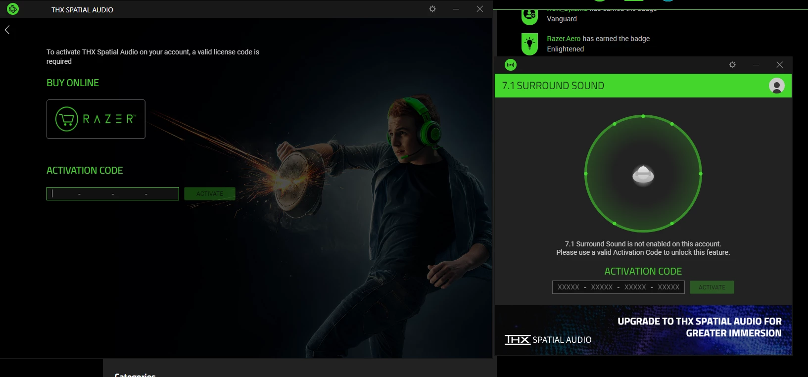
Task: Select the right speaker dot on surround circle
Action: tap(701, 174)
